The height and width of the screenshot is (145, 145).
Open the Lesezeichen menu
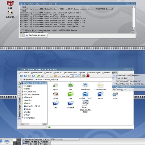[x=70, y=72]
